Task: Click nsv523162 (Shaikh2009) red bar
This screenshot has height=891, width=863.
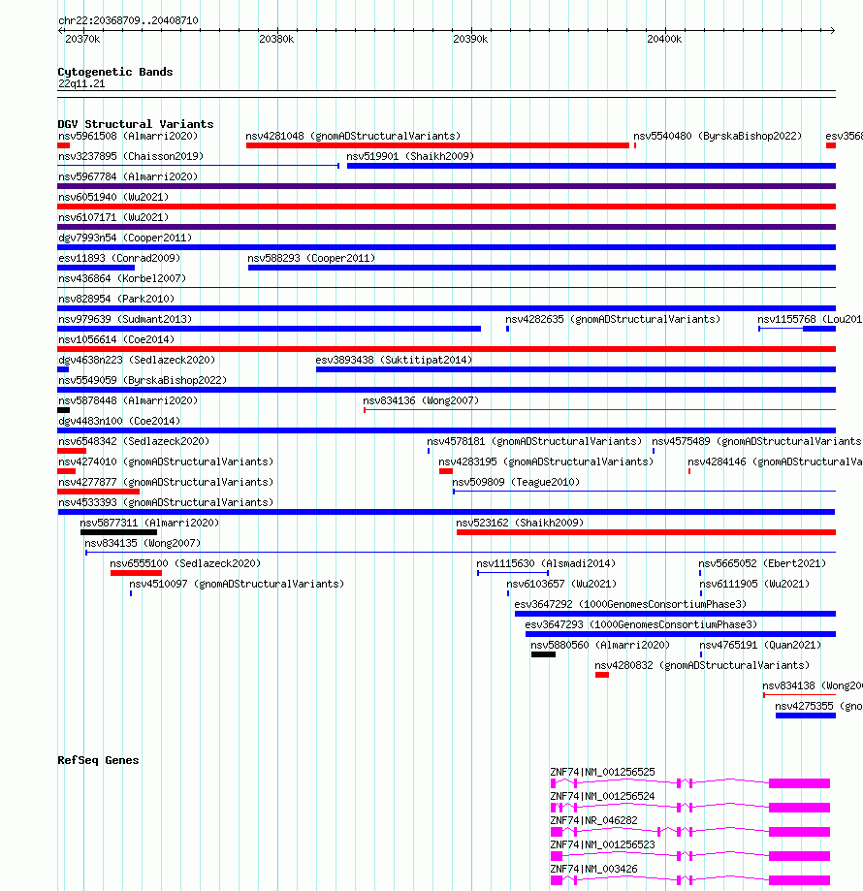Action: 646,532
